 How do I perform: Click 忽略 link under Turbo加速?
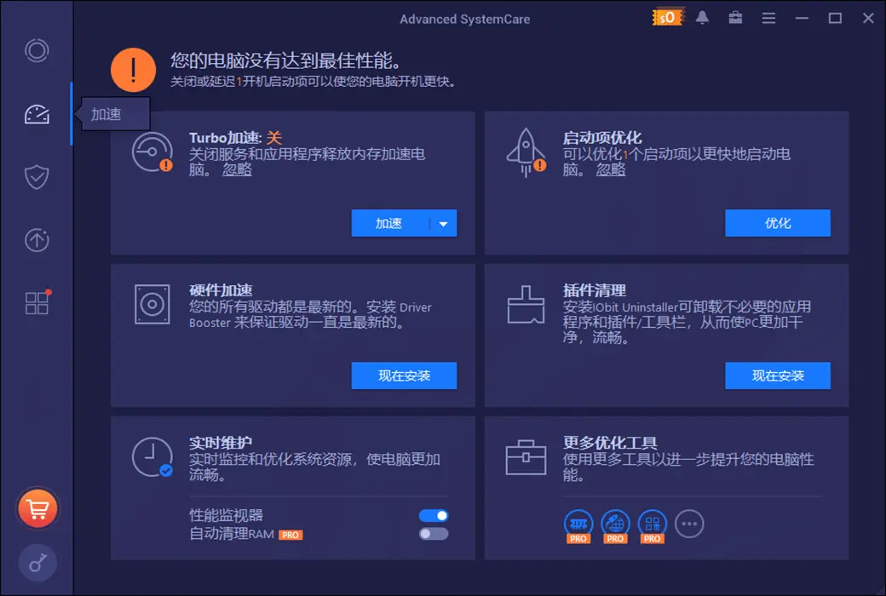tap(238, 169)
